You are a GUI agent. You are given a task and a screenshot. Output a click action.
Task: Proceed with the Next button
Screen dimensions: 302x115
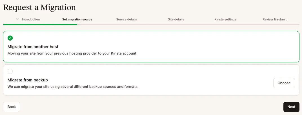pyautogui.click(x=291, y=107)
